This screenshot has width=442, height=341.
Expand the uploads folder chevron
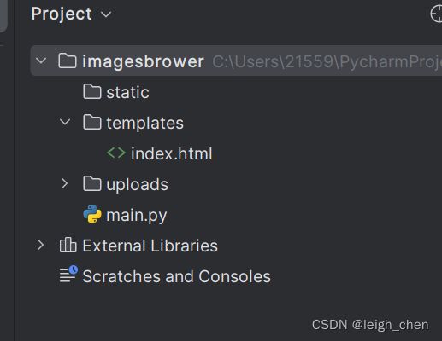click(x=65, y=183)
